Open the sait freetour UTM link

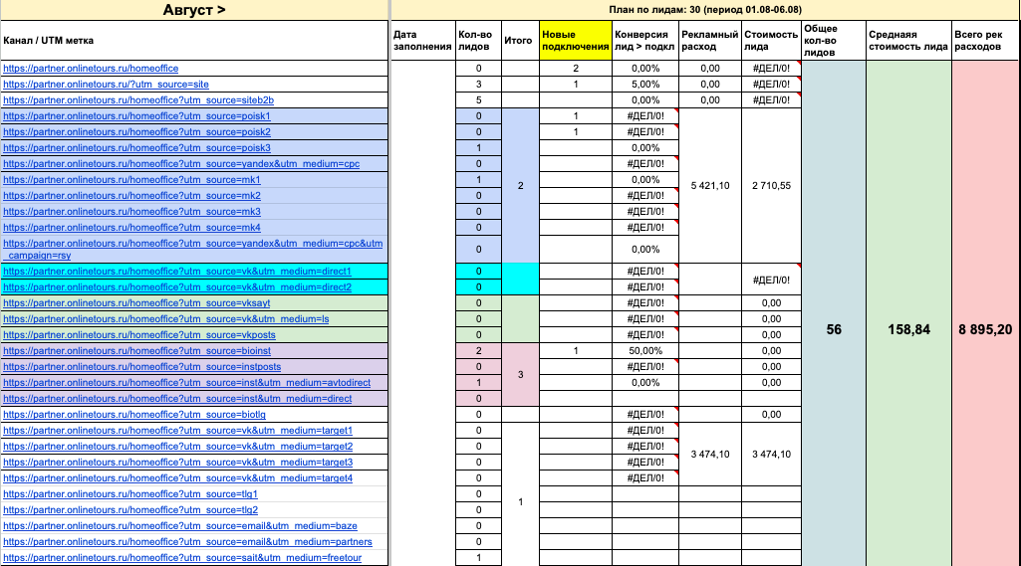182,558
